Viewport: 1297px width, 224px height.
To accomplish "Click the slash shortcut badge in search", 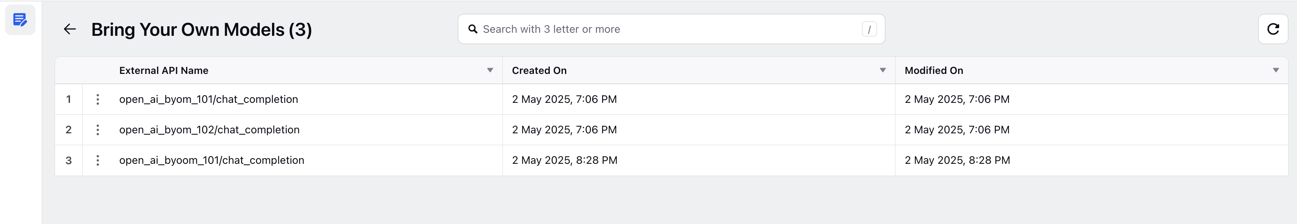I will pyautogui.click(x=869, y=30).
